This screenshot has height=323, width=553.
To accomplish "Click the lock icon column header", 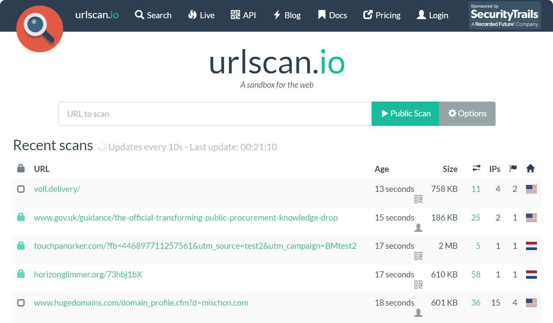I will 21,168.
